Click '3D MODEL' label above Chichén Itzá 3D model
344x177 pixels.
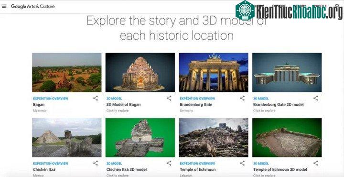114,164
